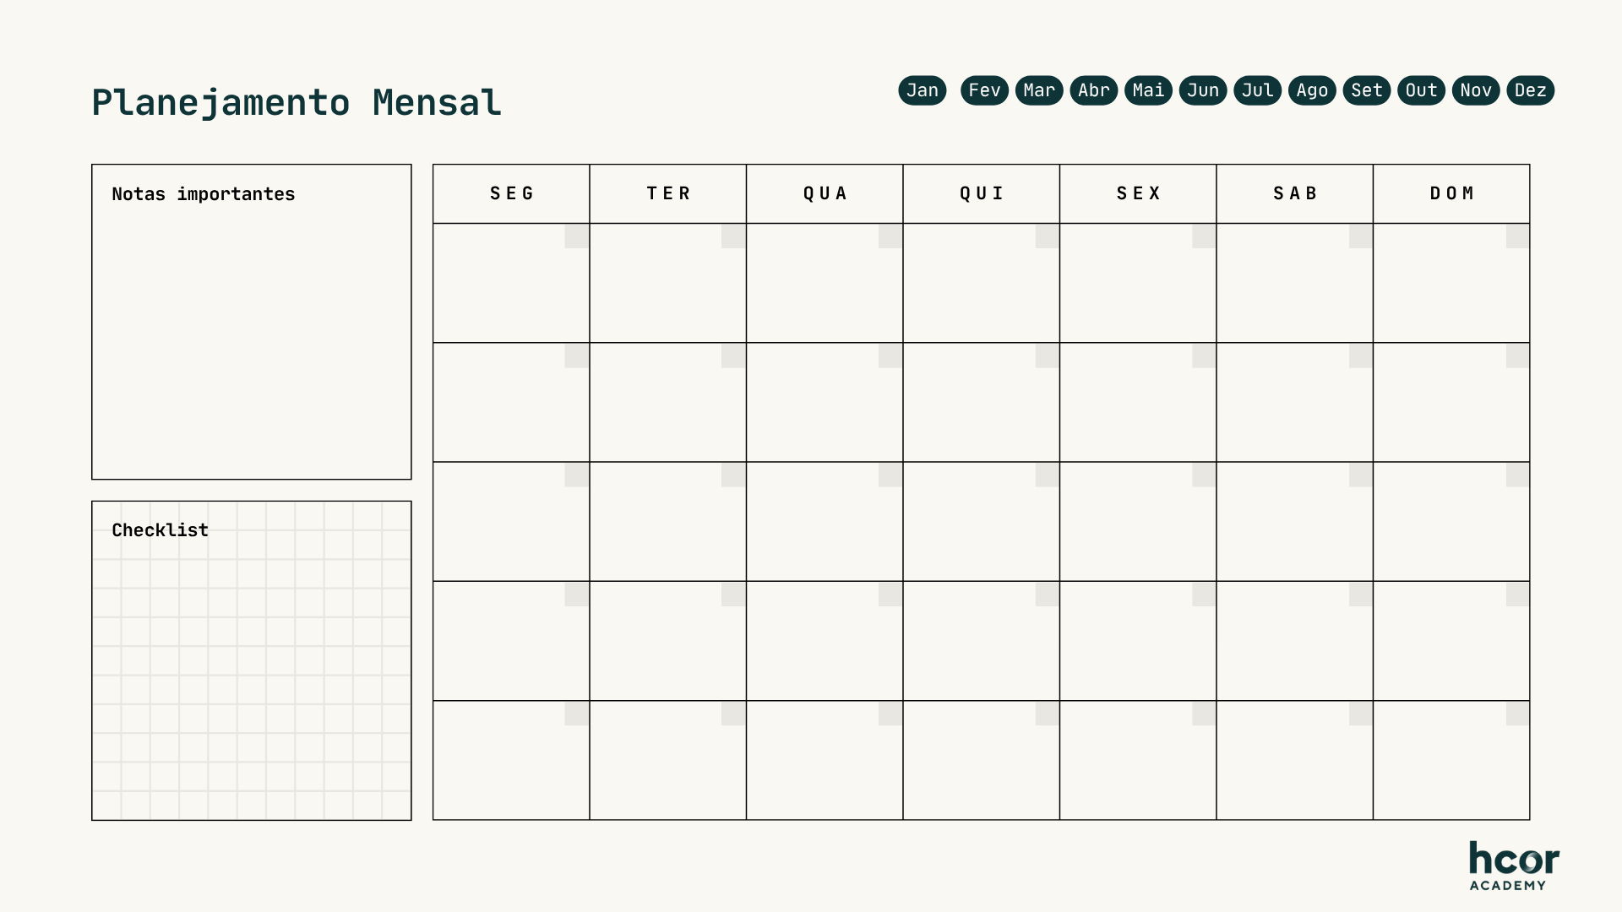This screenshot has height=912, width=1622.
Task: Select the QUI column header
Action: 982,193
